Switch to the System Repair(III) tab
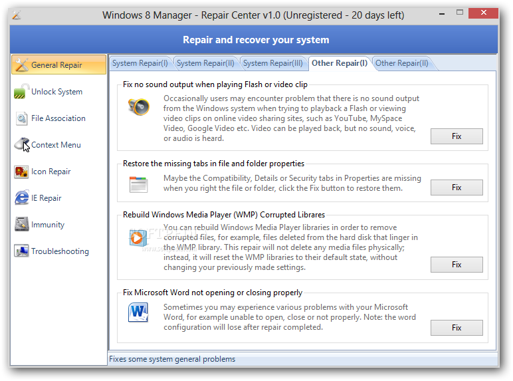513x381 pixels. pos(273,63)
